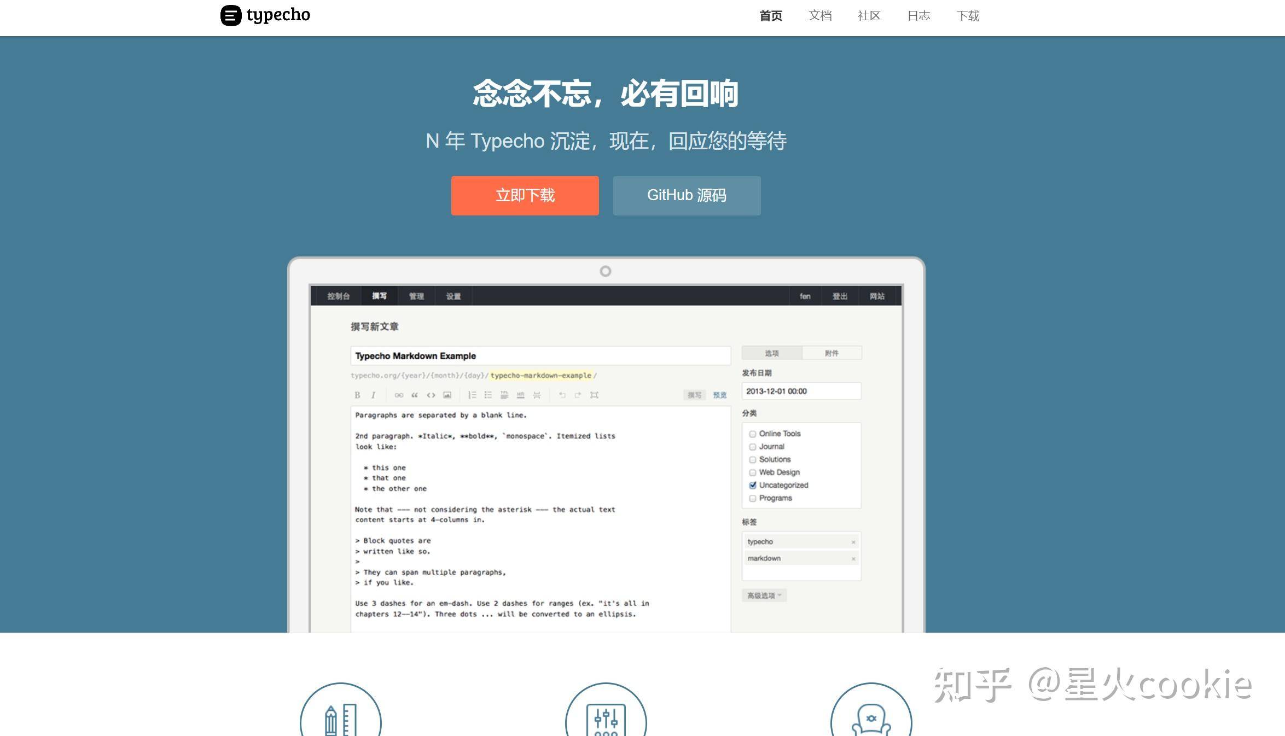Remove the markdown tag
Image resolution: width=1285 pixels, height=736 pixels.
click(x=853, y=558)
